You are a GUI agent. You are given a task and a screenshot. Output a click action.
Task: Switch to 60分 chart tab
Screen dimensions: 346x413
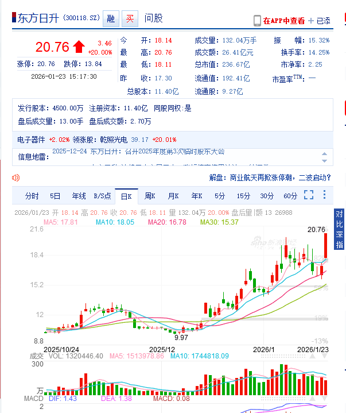[290, 196]
